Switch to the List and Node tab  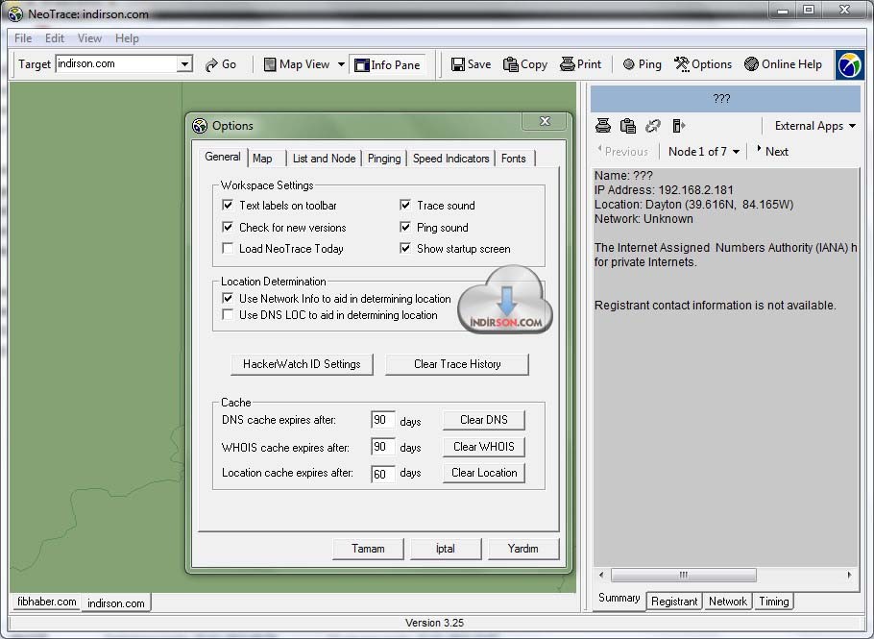pos(324,159)
